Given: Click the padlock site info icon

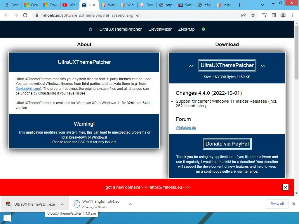Looking at the screenshot, I should tap(37, 15).
